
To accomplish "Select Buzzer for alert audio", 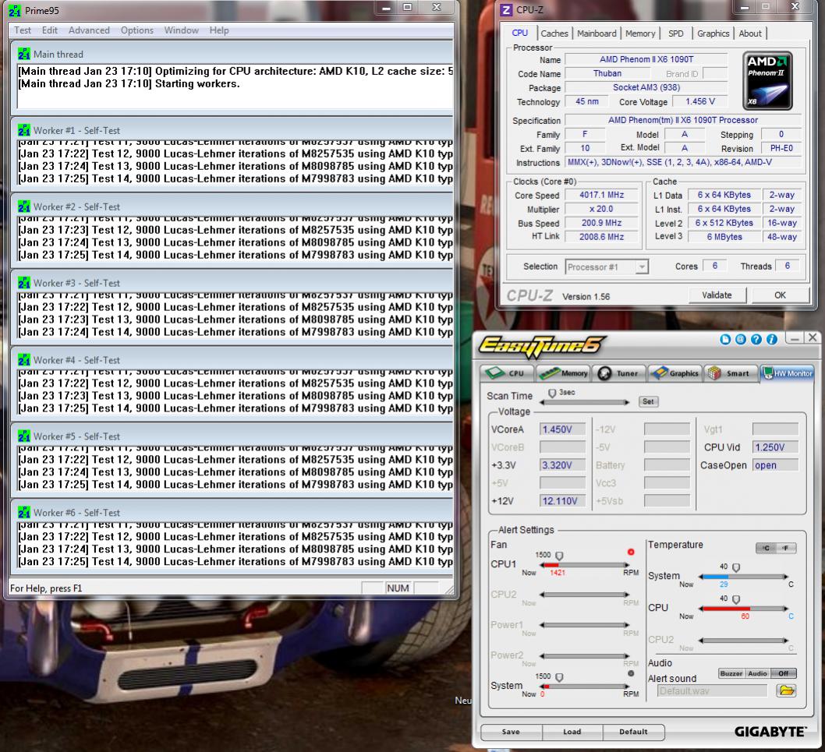I will coord(731,673).
